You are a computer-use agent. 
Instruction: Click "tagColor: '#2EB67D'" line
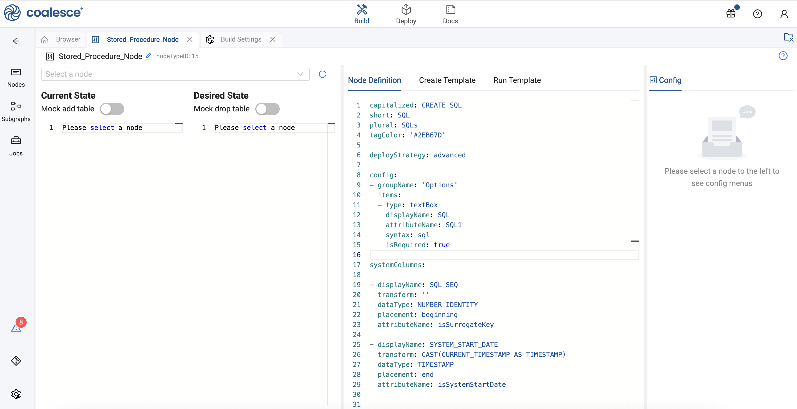407,135
